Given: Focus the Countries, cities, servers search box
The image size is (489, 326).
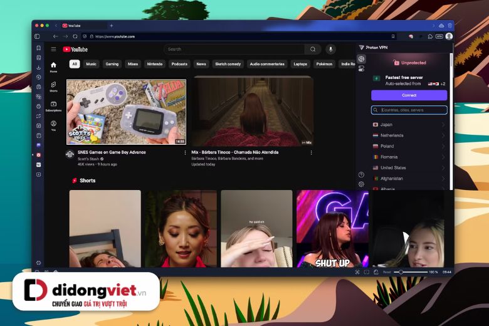Looking at the screenshot, I should point(409,110).
